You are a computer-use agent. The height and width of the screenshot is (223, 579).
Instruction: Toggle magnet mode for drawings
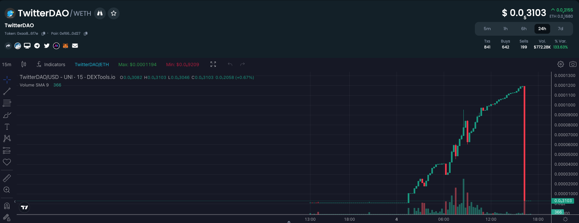[x=7, y=206]
